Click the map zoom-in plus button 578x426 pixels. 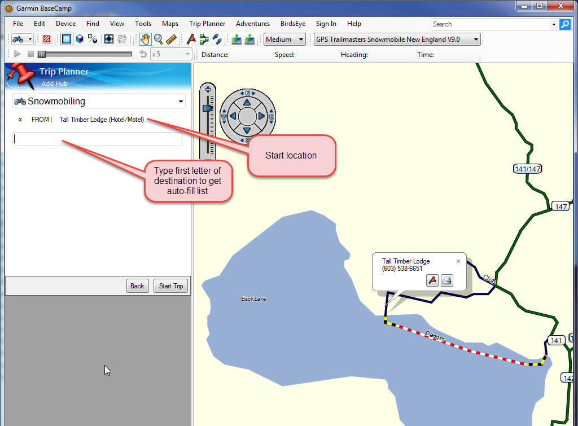(208, 89)
